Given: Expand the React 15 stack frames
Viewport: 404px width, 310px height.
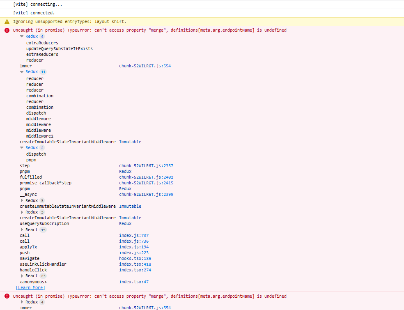Looking at the screenshot, I should 22,230.
